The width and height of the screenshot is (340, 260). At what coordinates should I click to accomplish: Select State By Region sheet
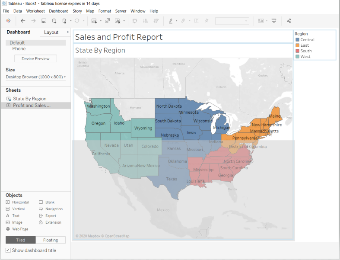tap(30, 99)
